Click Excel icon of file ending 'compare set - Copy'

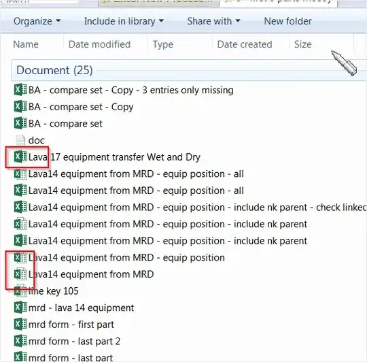20,107
